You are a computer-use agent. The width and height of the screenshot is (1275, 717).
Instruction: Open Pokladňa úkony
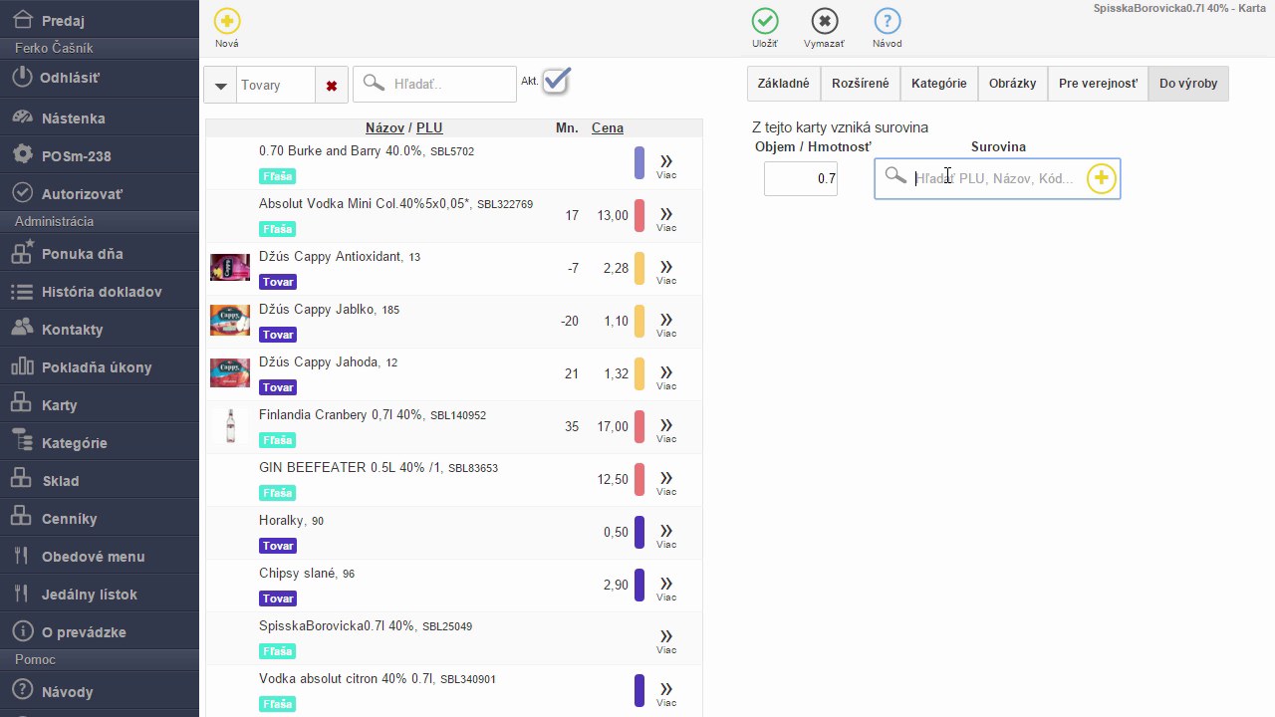tap(100, 366)
